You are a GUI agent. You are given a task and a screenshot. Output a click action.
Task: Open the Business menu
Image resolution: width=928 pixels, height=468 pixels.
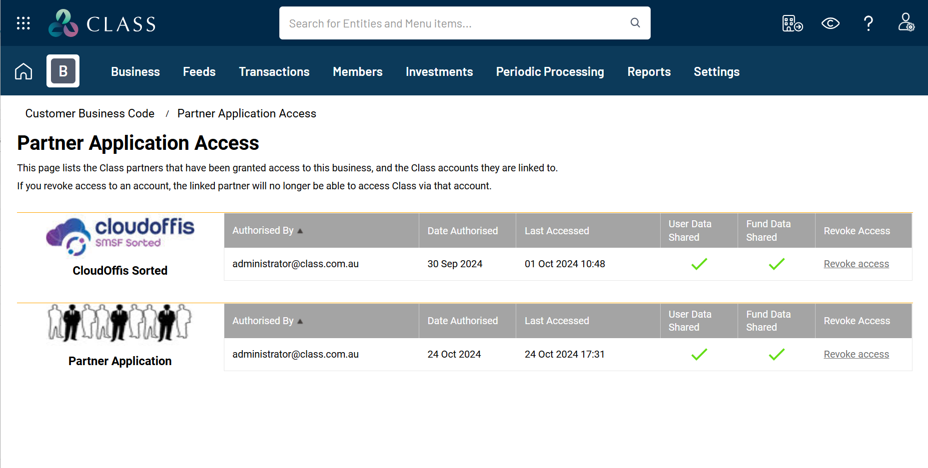135,72
